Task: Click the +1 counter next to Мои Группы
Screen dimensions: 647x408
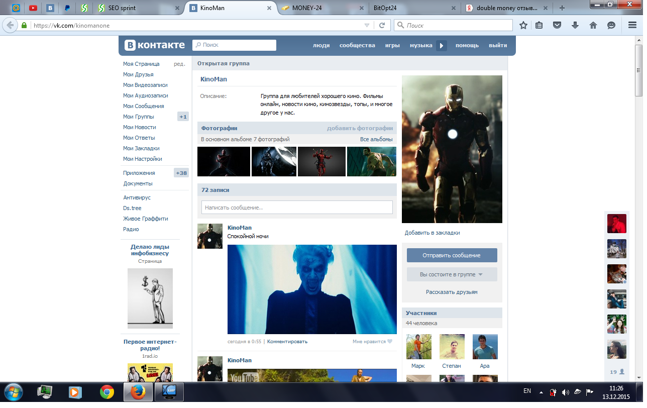Action: [183, 117]
